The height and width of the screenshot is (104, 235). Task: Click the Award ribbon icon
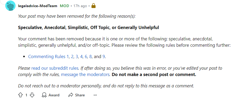click(44, 95)
